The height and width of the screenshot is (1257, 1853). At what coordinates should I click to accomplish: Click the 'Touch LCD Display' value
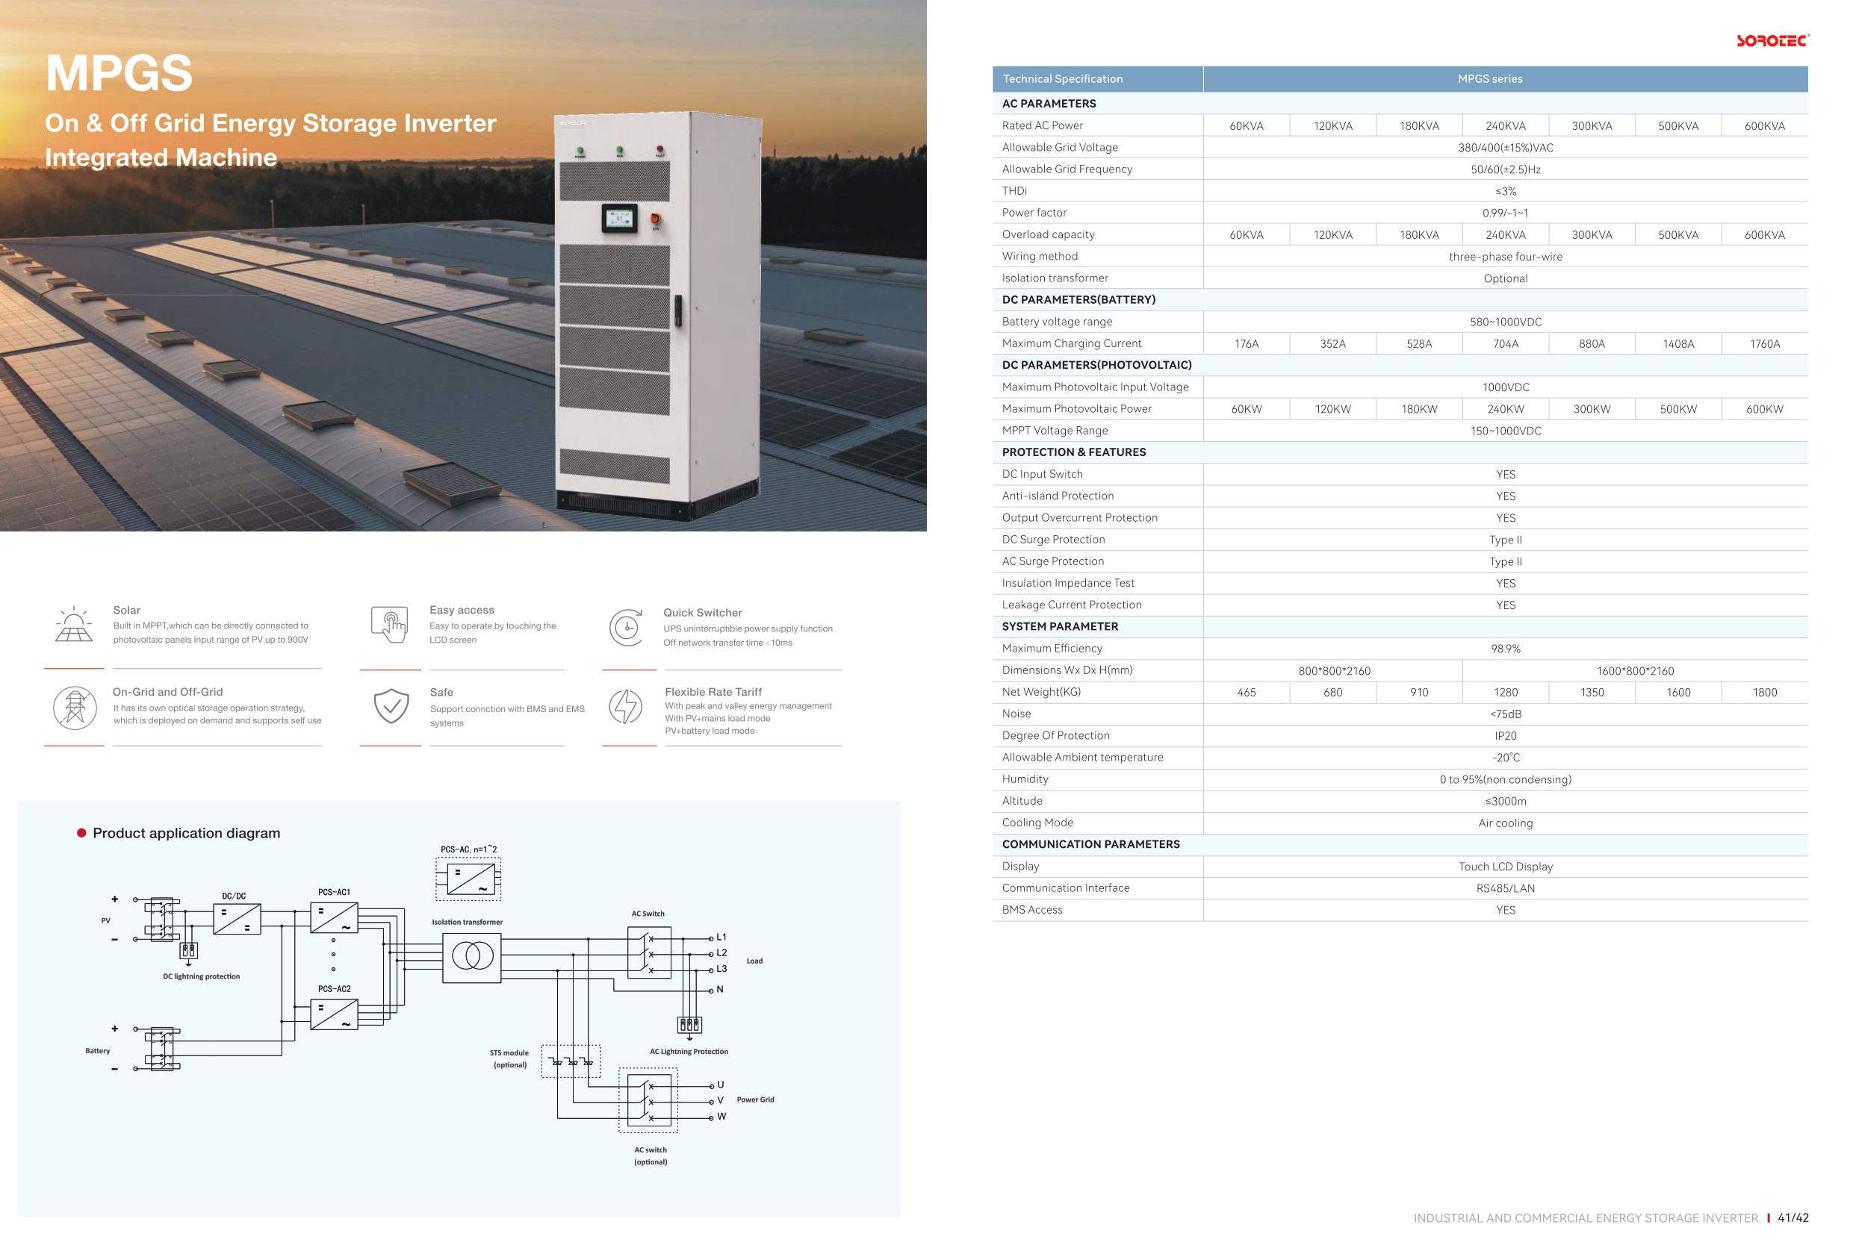pyautogui.click(x=1506, y=867)
